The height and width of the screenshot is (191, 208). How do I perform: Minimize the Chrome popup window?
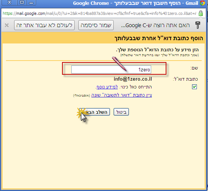(31, 3)
